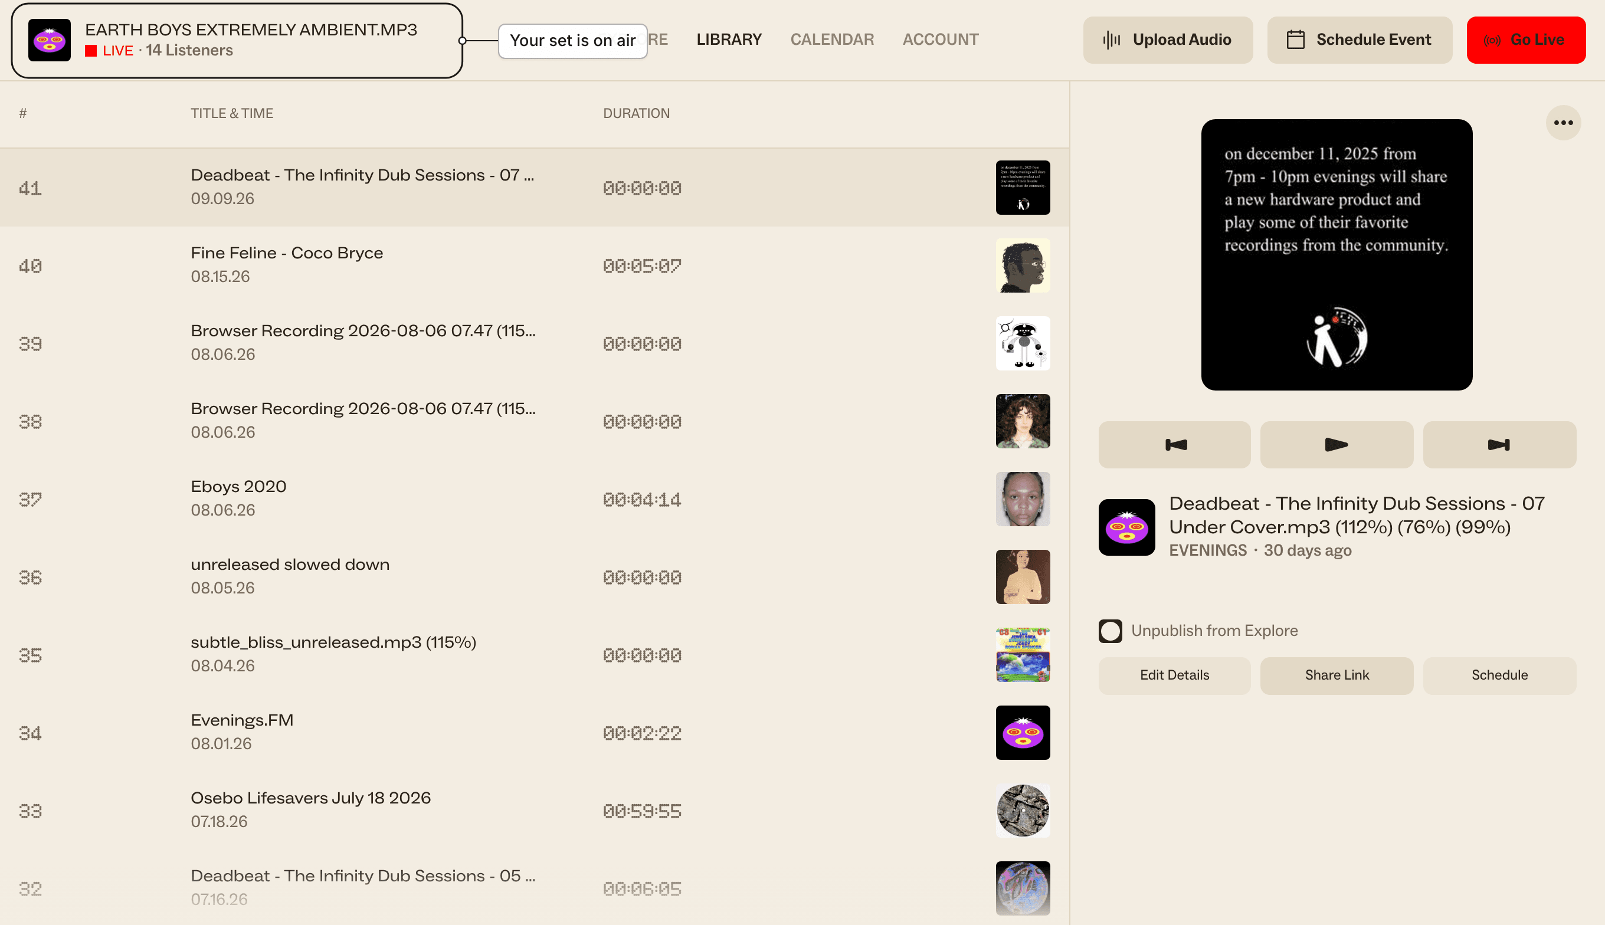Viewport: 1605px width, 925px height.
Task: Click Share Link button
Action: click(1337, 675)
